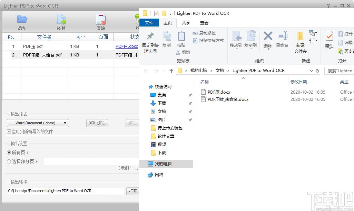Viewport: 354px width, 211px height.
Task: Click the 属性 (Properties) ribbon icon
Action: (x=329, y=36)
